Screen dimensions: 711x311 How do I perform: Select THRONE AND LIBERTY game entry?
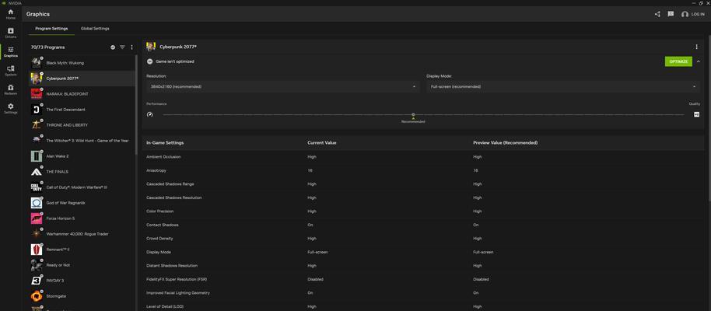(x=82, y=125)
